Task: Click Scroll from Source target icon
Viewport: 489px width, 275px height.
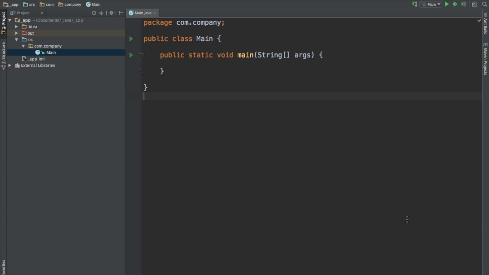Action: tap(94, 13)
